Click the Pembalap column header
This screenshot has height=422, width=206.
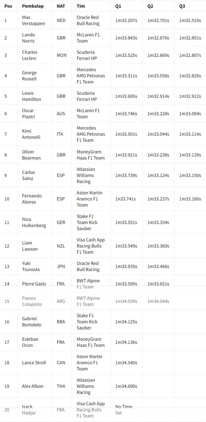tap(33, 6)
